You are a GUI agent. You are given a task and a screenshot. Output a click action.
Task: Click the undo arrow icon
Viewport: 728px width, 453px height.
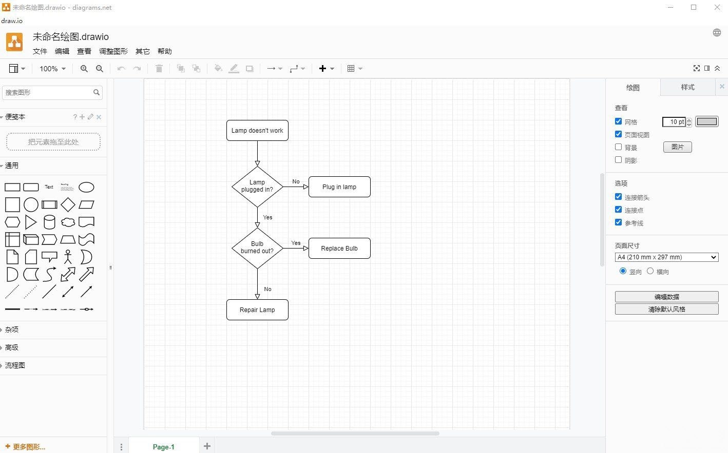(x=121, y=69)
